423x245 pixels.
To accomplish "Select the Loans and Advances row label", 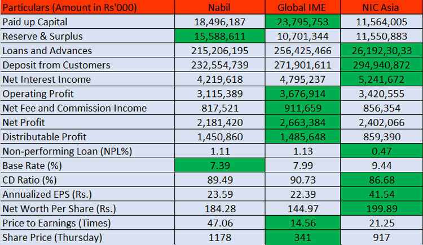I will point(39,51).
